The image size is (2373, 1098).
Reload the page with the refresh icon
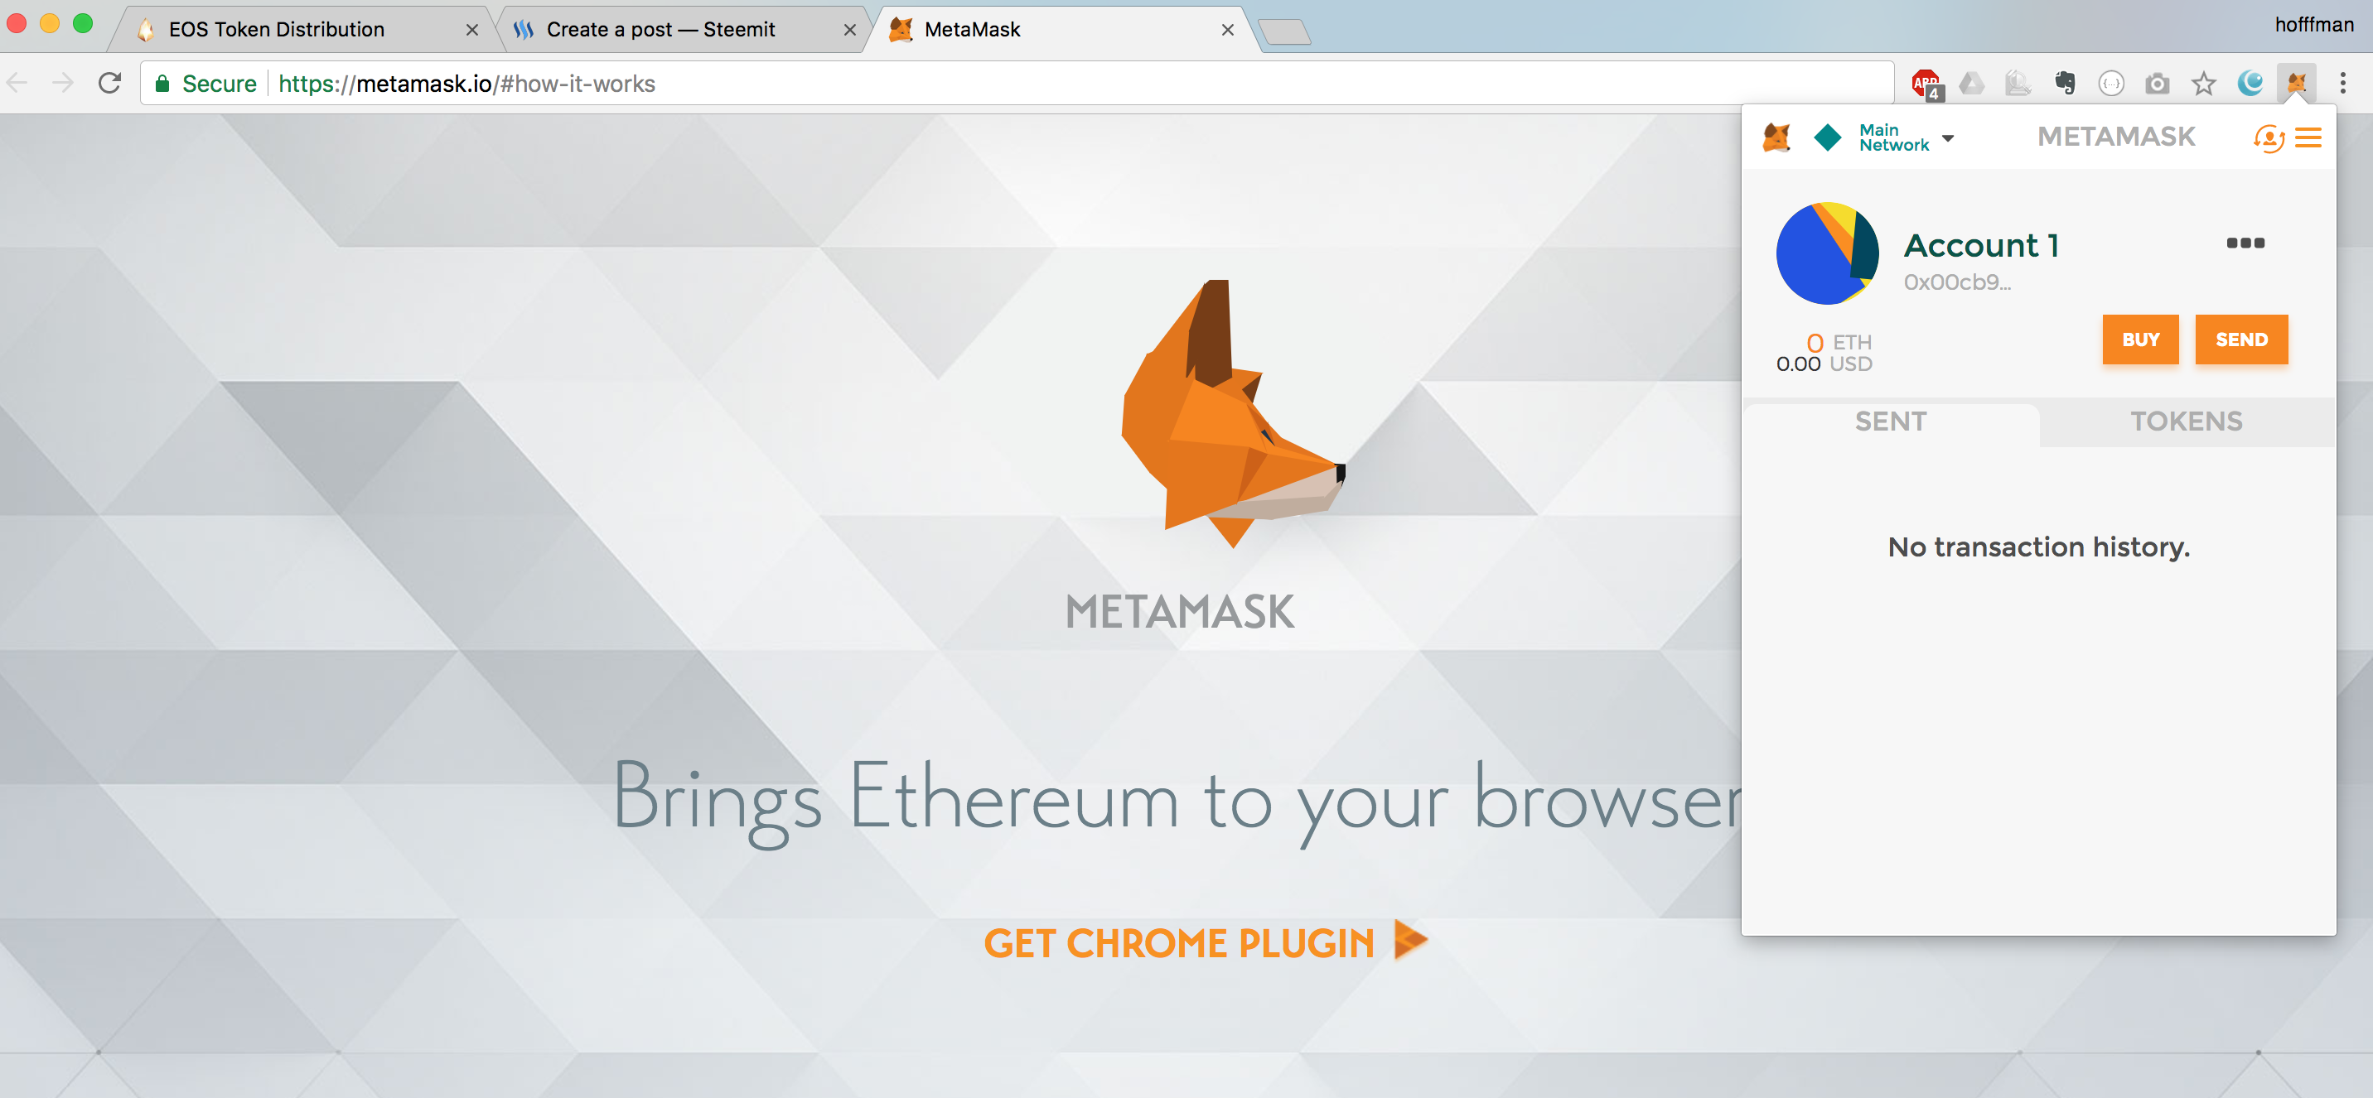109,84
